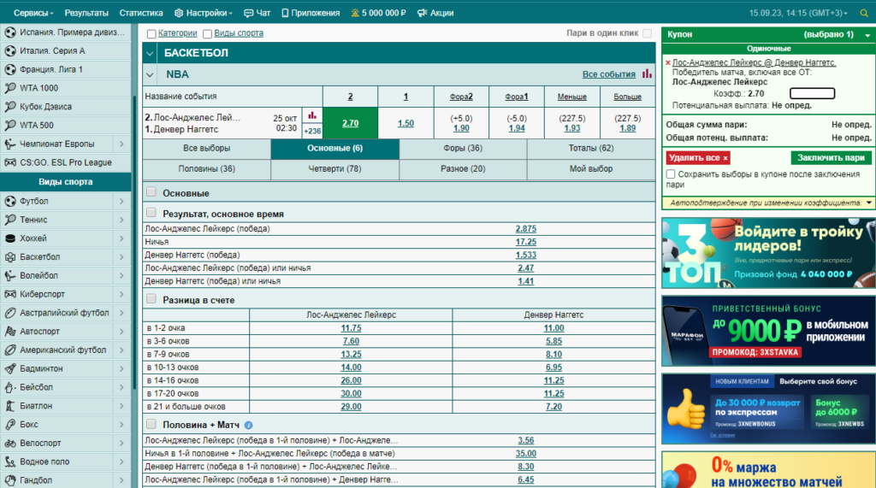The width and height of the screenshot is (876, 488).
Task: Expand the Купон header dropdown arrow
Action: (x=867, y=35)
